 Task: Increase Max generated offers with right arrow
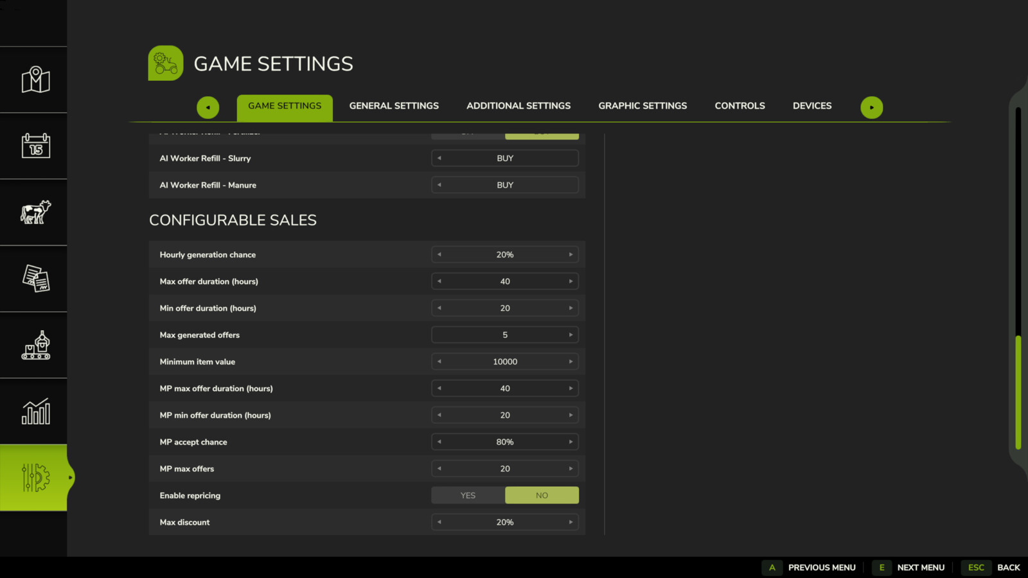(571, 335)
